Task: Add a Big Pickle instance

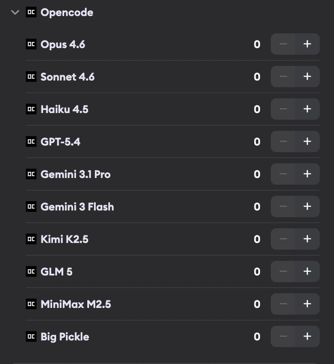Action: (x=307, y=336)
